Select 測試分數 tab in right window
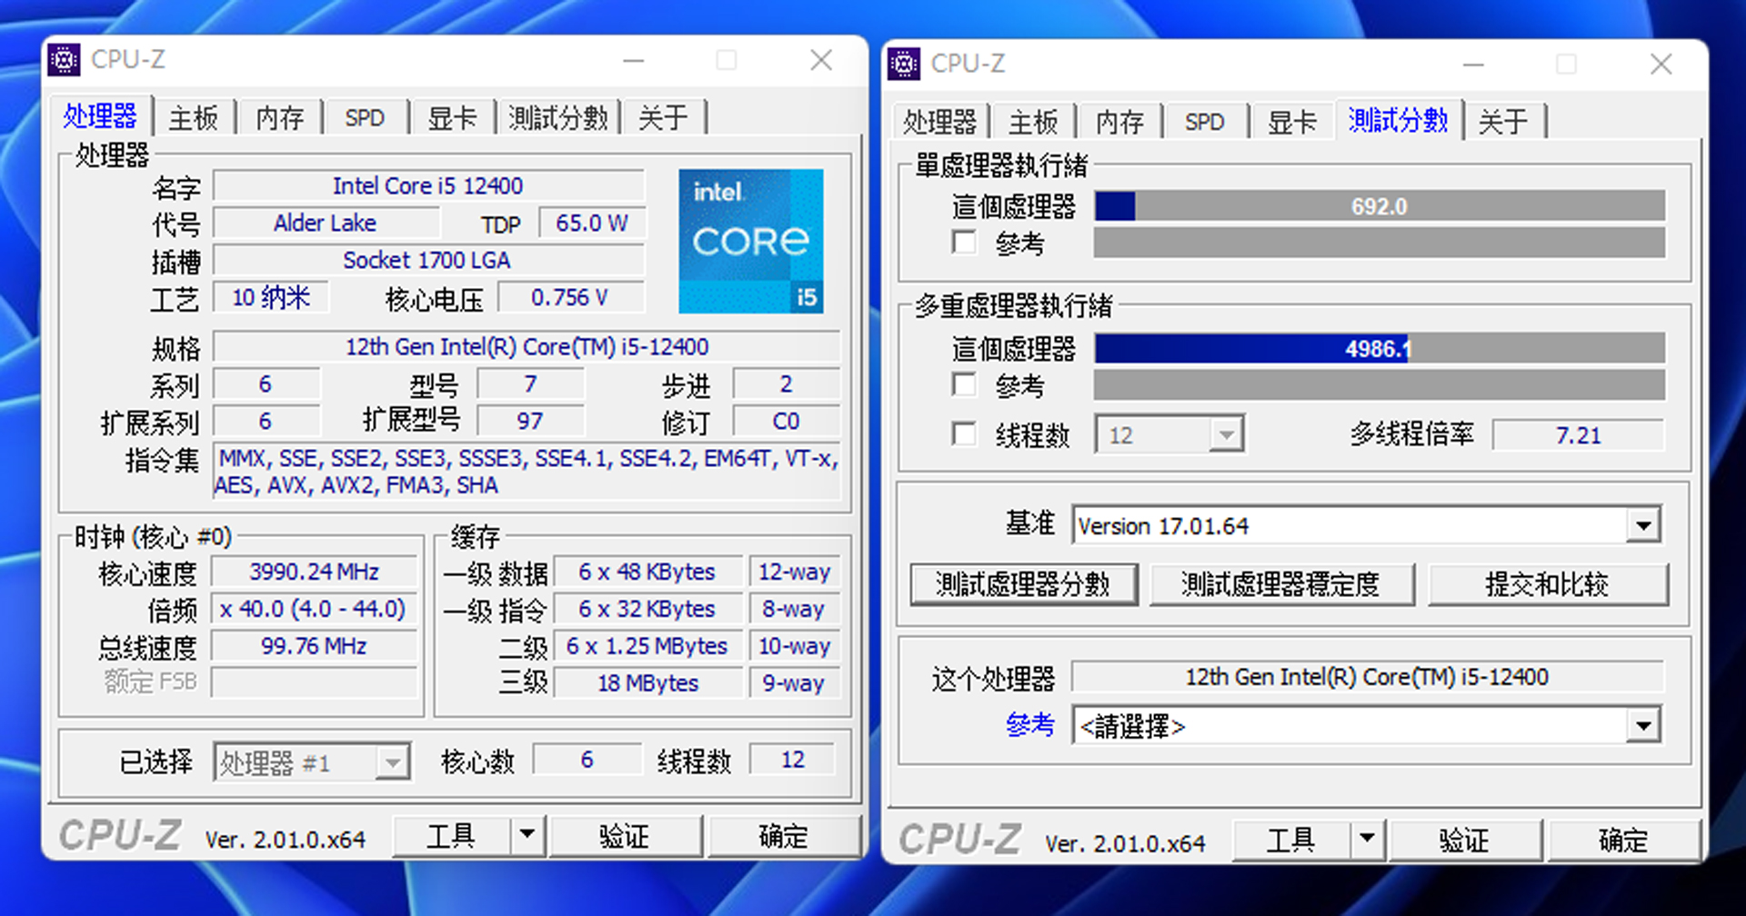 coord(1399,120)
